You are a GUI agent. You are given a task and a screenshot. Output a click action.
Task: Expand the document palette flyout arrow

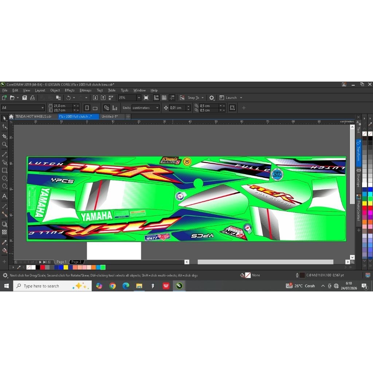tap(13, 267)
